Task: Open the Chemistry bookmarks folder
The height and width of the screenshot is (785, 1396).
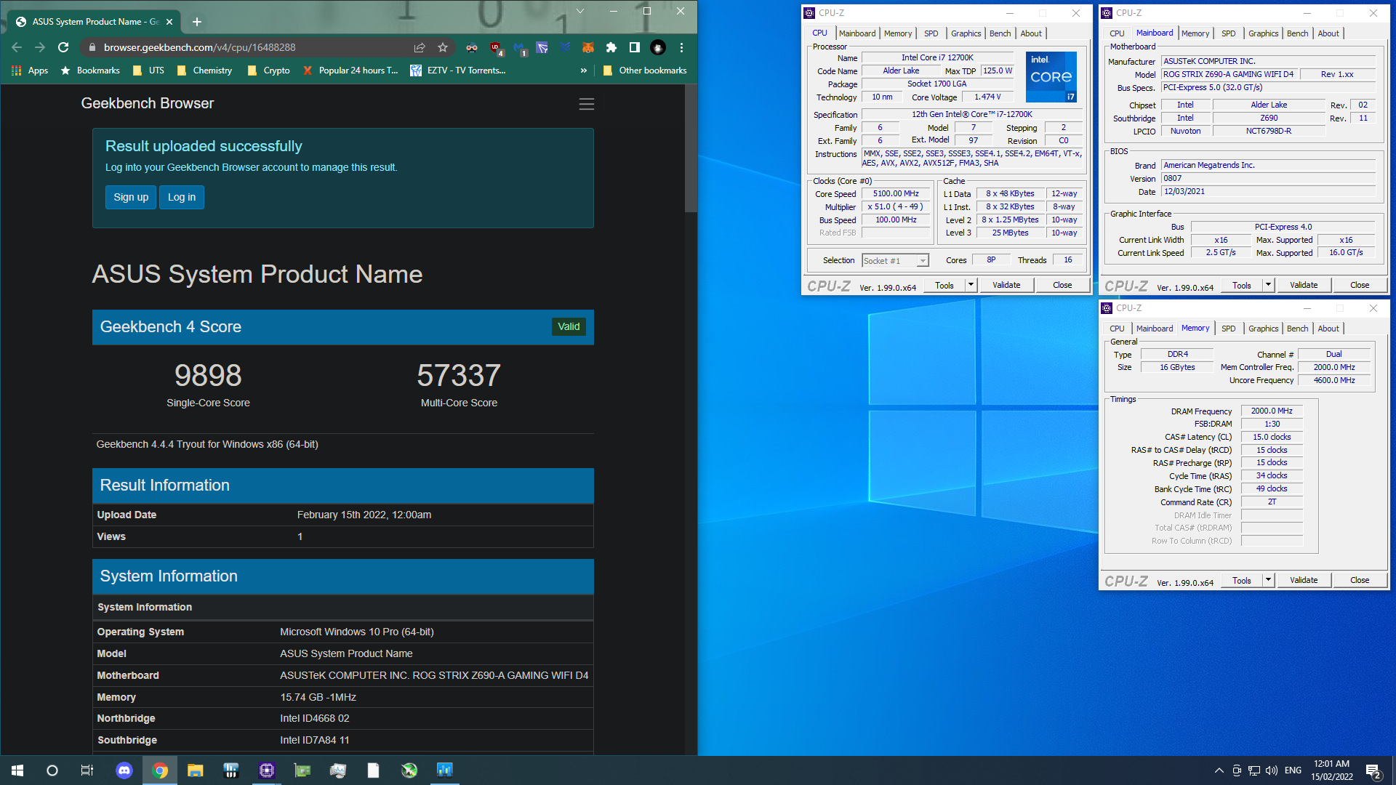Action: [204, 71]
